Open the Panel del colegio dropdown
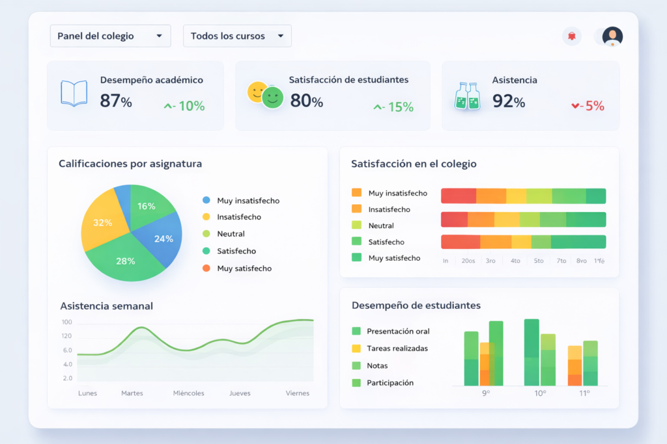The height and width of the screenshot is (444, 667). click(x=110, y=36)
